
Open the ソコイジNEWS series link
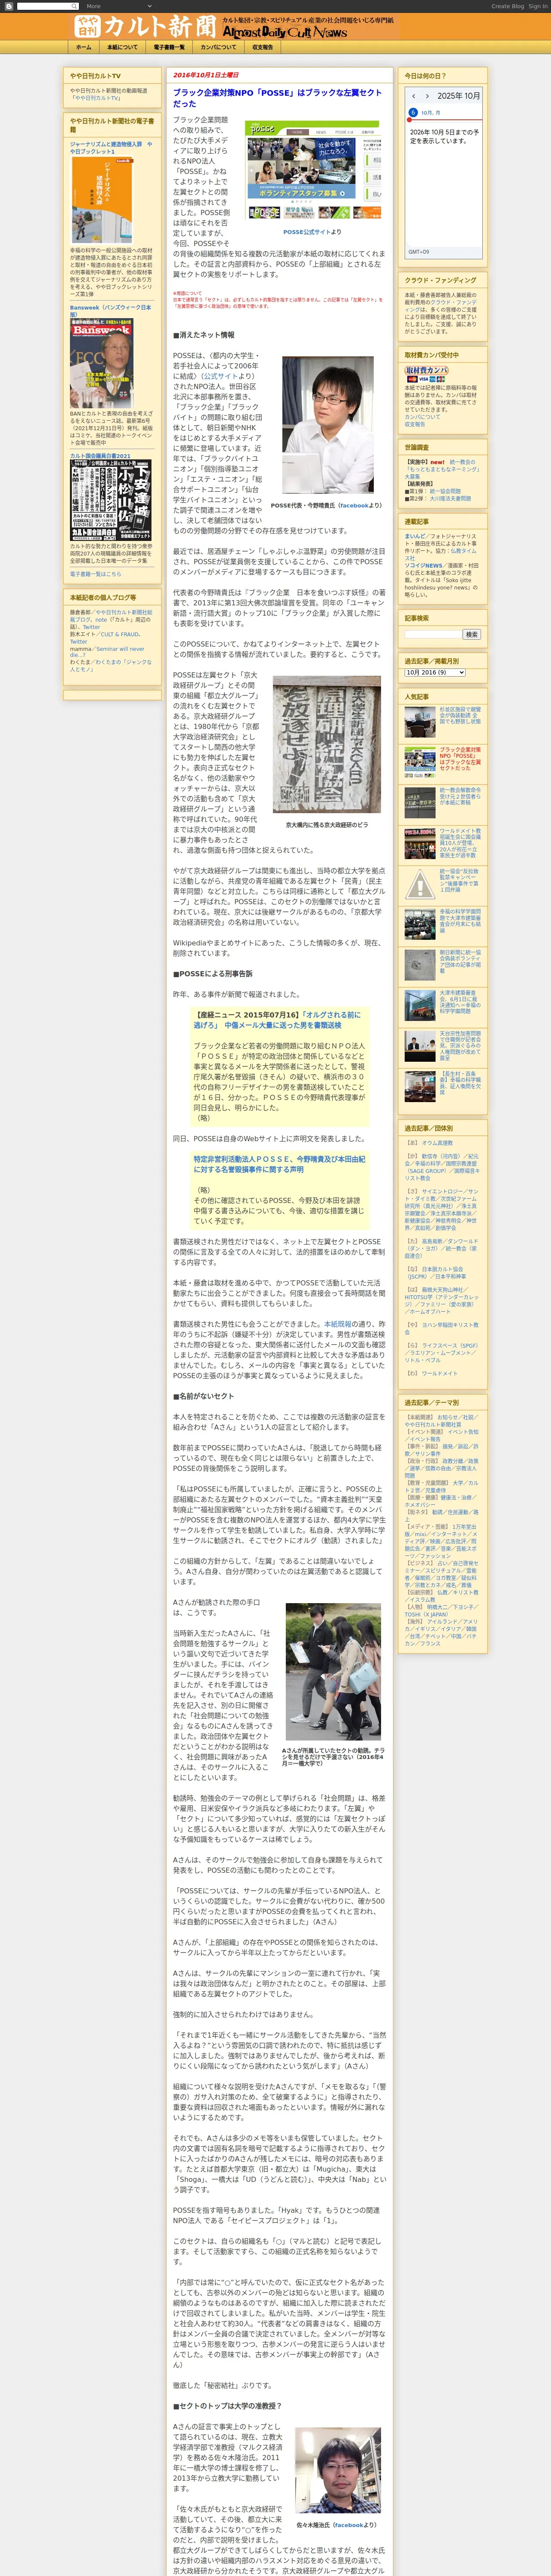[423, 566]
